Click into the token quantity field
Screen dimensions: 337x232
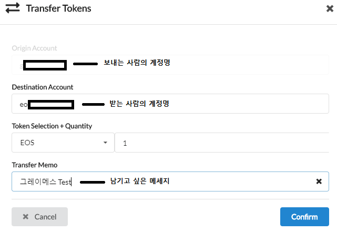click(222, 143)
